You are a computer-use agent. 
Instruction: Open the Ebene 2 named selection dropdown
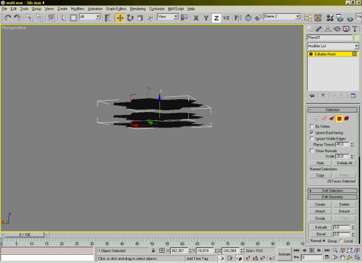click(x=298, y=16)
